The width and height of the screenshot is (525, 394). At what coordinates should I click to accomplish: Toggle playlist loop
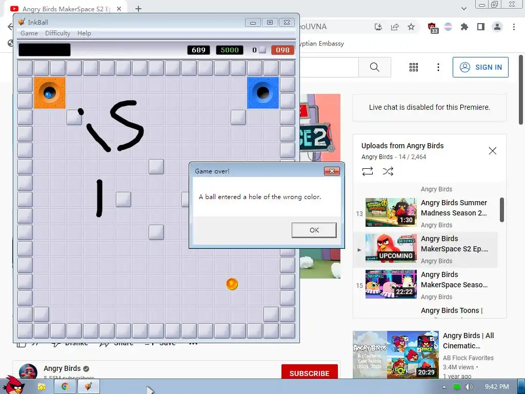(367, 171)
